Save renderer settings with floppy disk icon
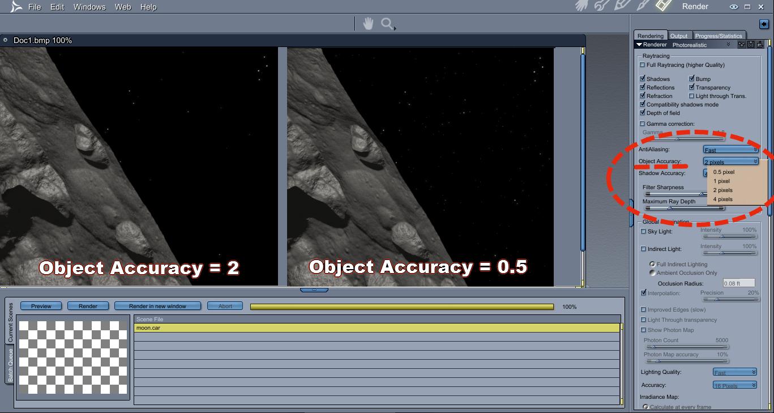Image resolution: width=774 pixels, height=413 pixels. [x=751, y=45]
